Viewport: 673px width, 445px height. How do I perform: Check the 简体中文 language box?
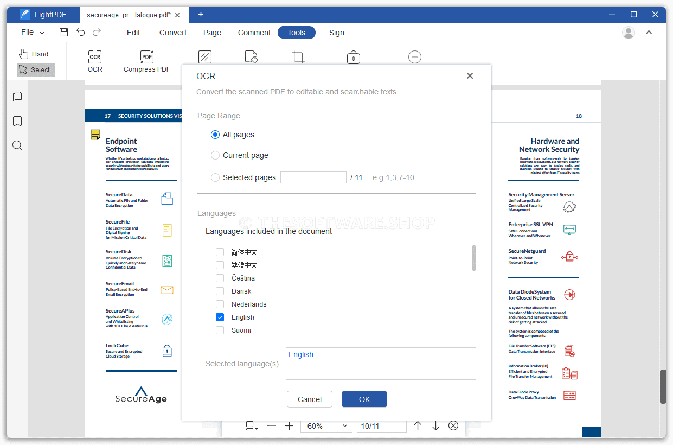220,252
